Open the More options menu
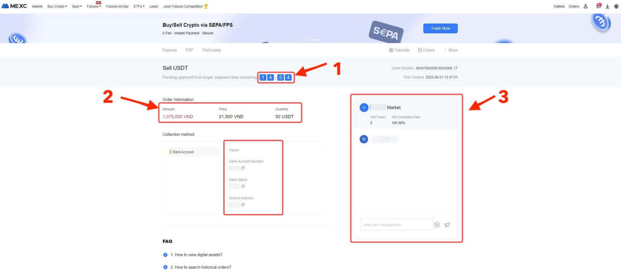Viewport: 621px width, 274px height. (x=451, y=50)
